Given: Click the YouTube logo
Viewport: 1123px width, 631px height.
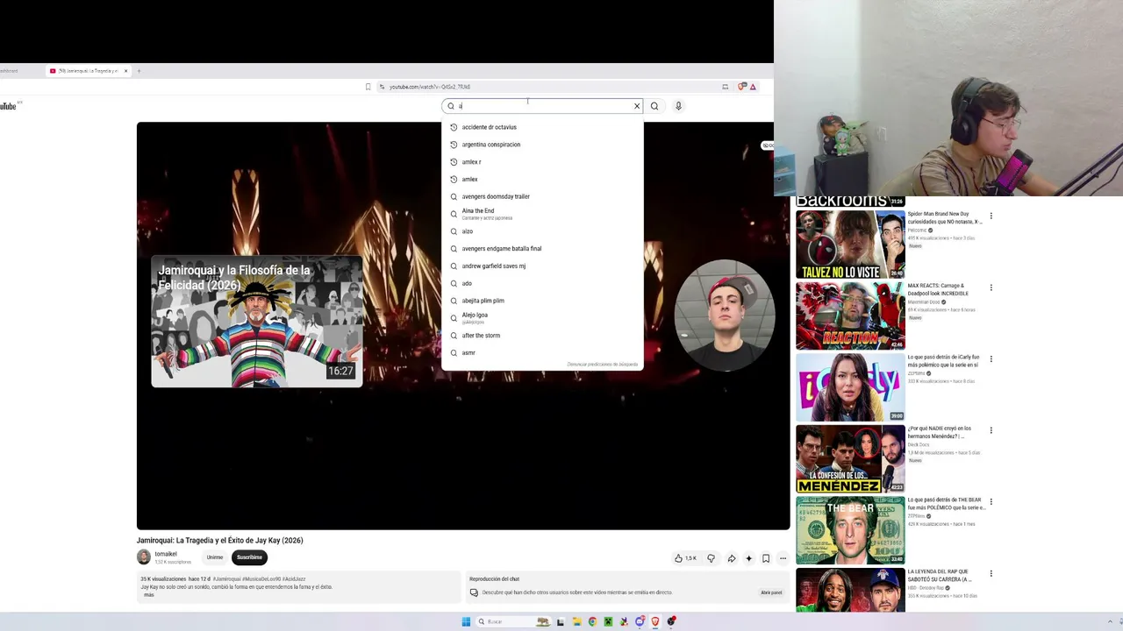Looking at the screenshot, I should pyautogui.click(x=9, y=106).
